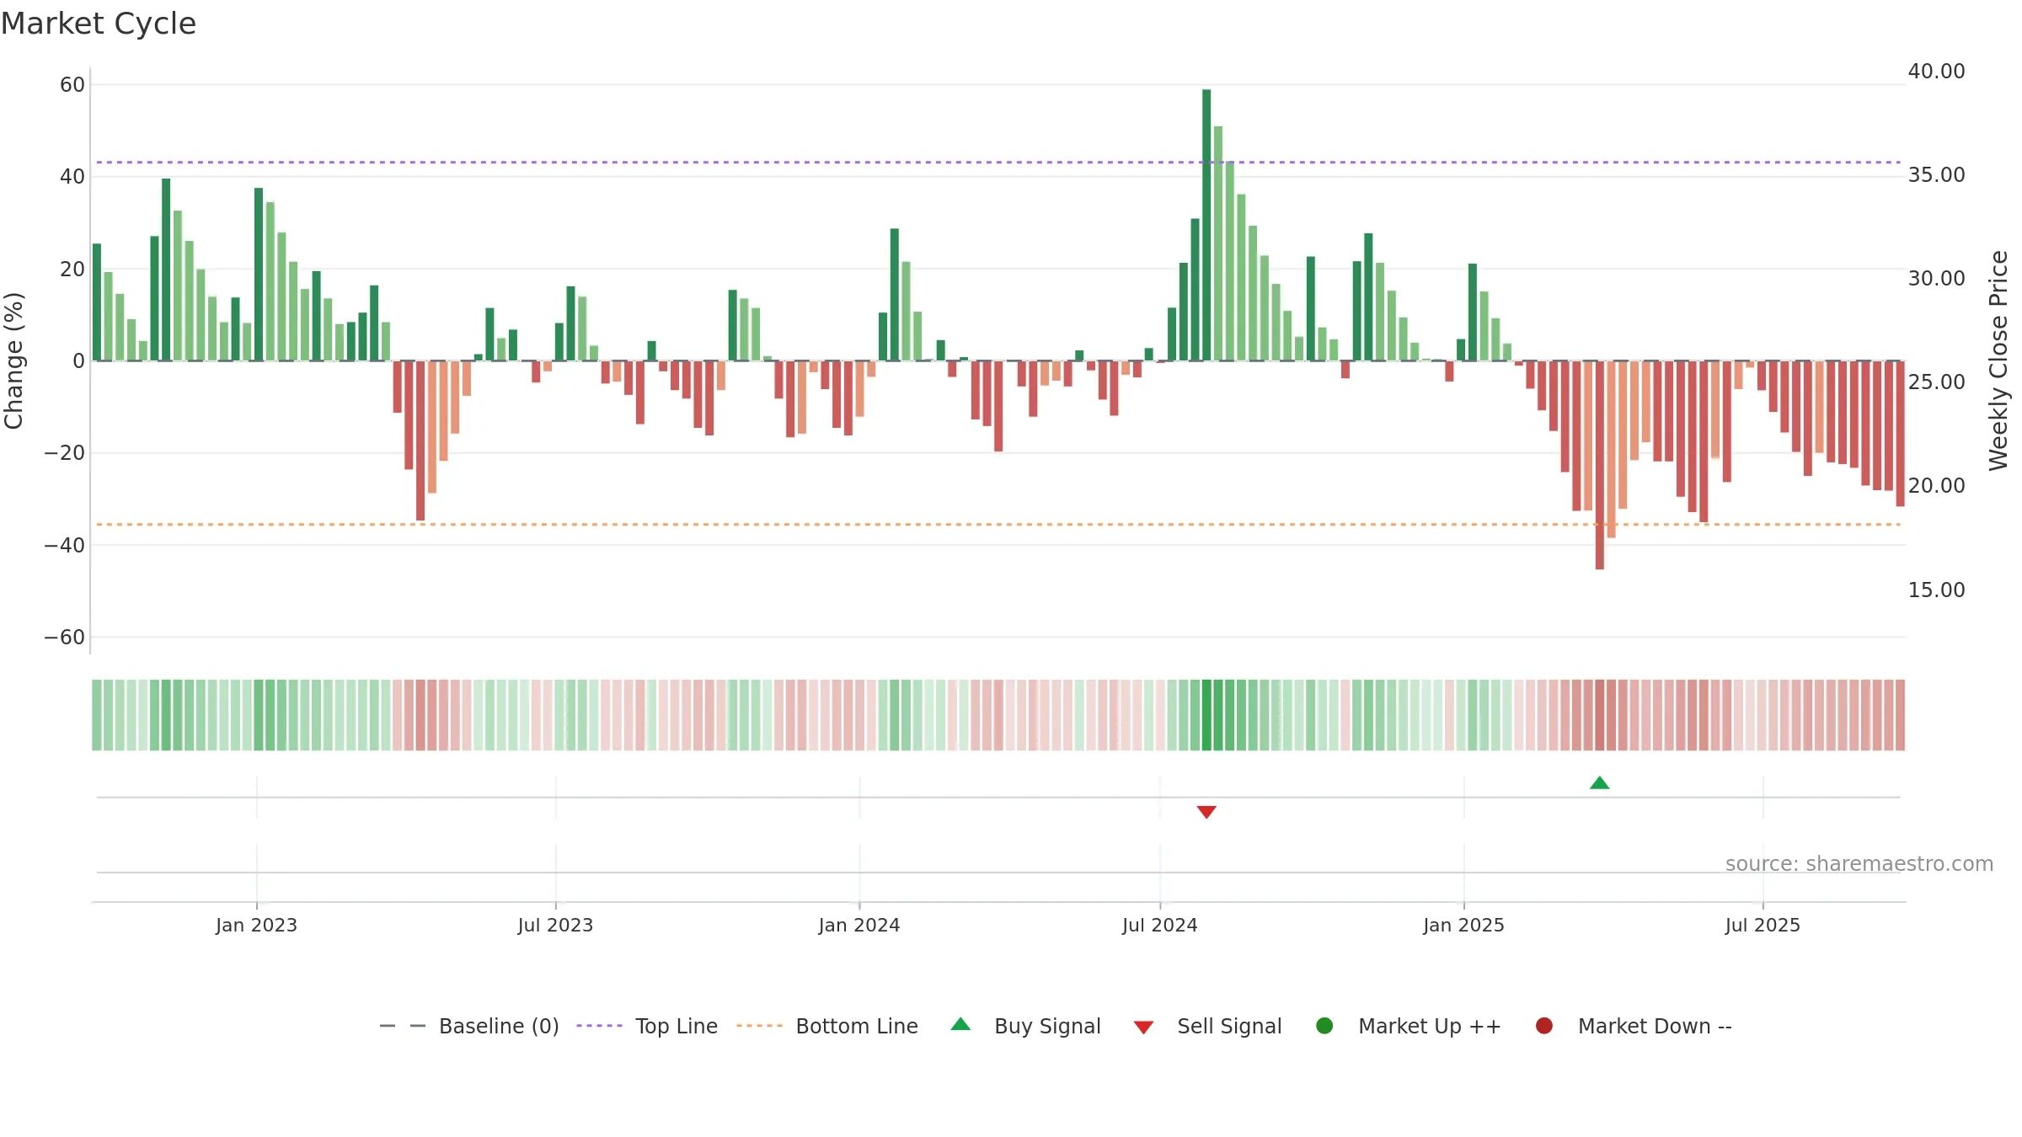The image size is (2022, 1137).
Task: Click the green Buy Signal triangle marker on chart
Action: pyautogui.click(x=1599, y=783)
